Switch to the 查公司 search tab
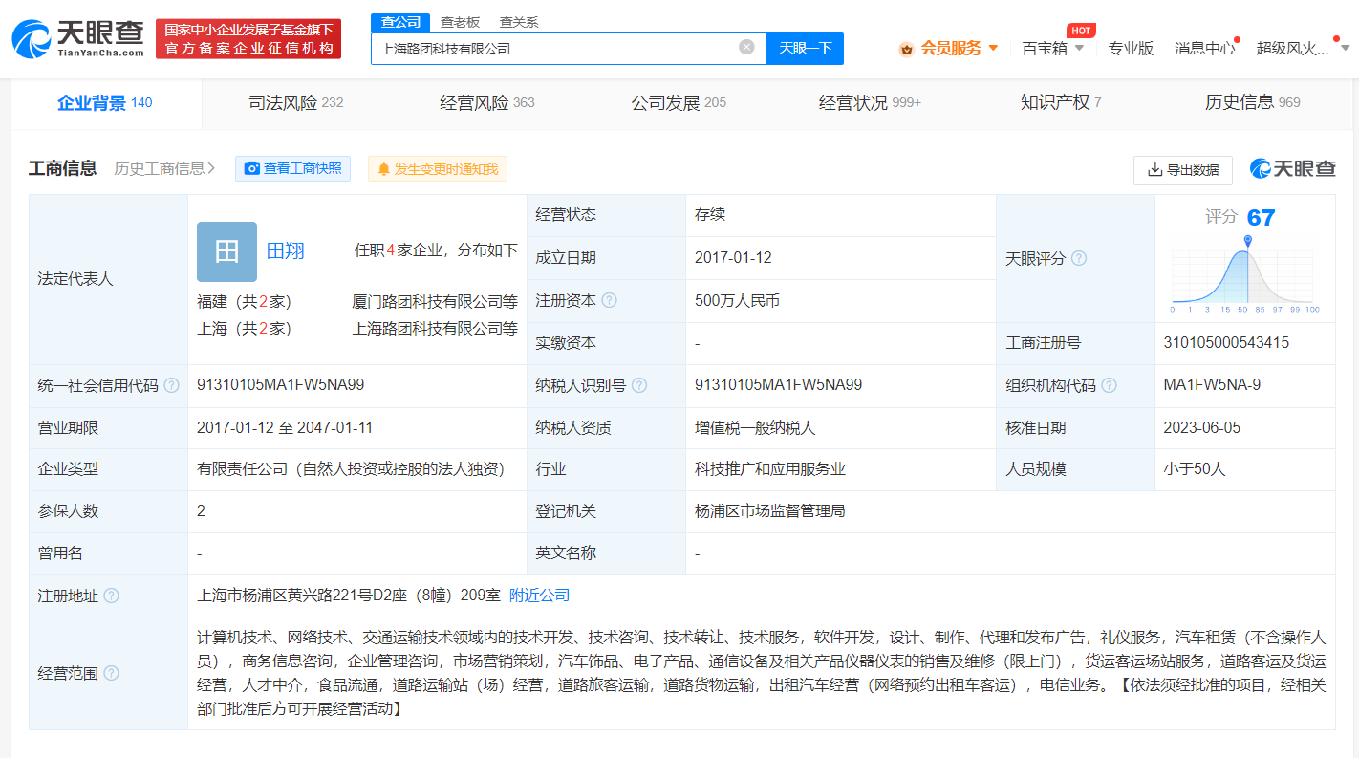The image size is (1359, 758). 399,22
